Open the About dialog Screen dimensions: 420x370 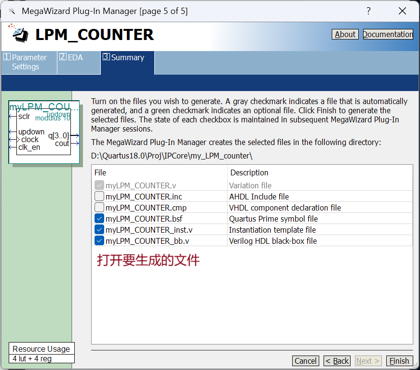coord(345,34)
